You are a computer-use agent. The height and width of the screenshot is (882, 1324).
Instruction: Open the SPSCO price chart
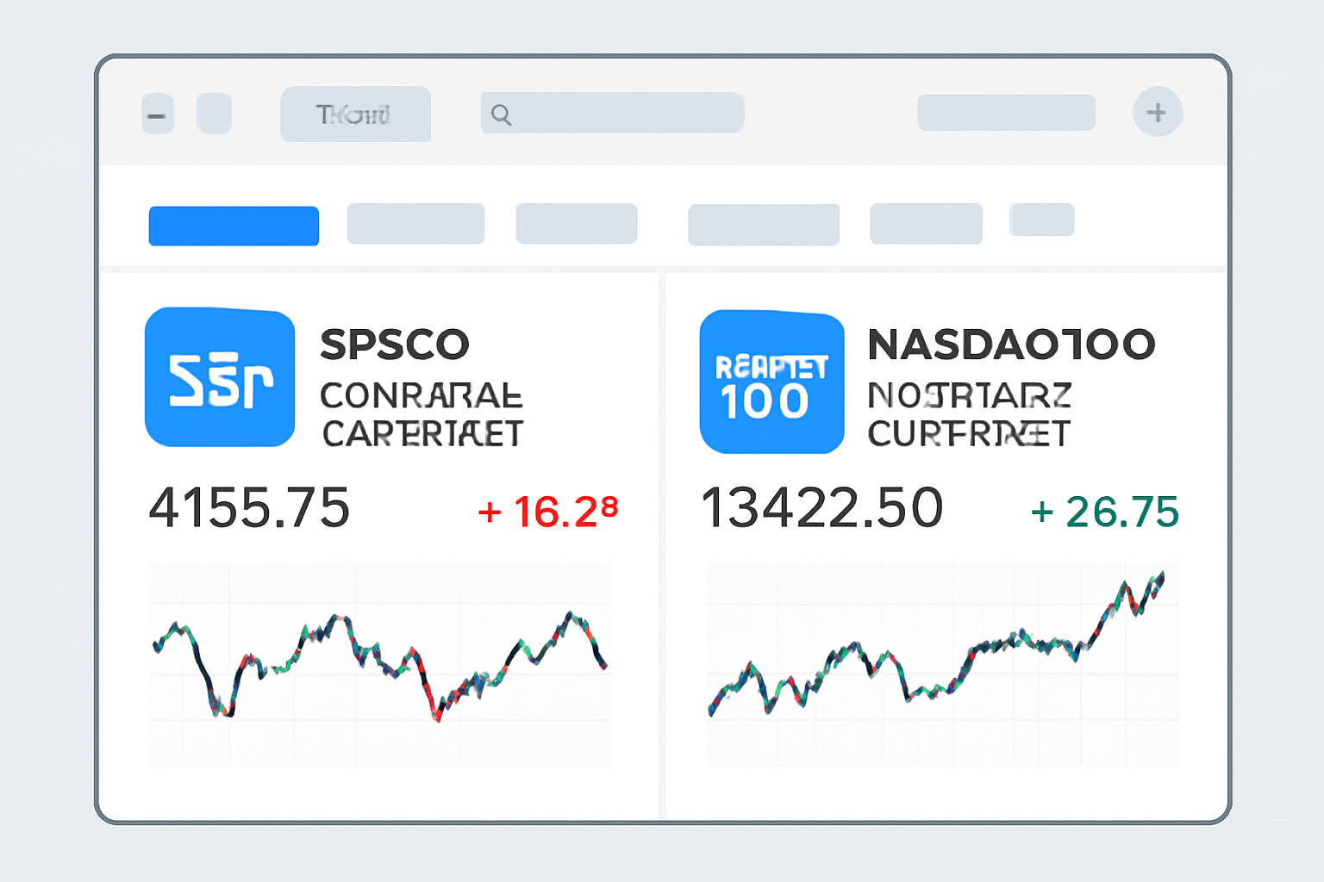(x=380, y=664)
